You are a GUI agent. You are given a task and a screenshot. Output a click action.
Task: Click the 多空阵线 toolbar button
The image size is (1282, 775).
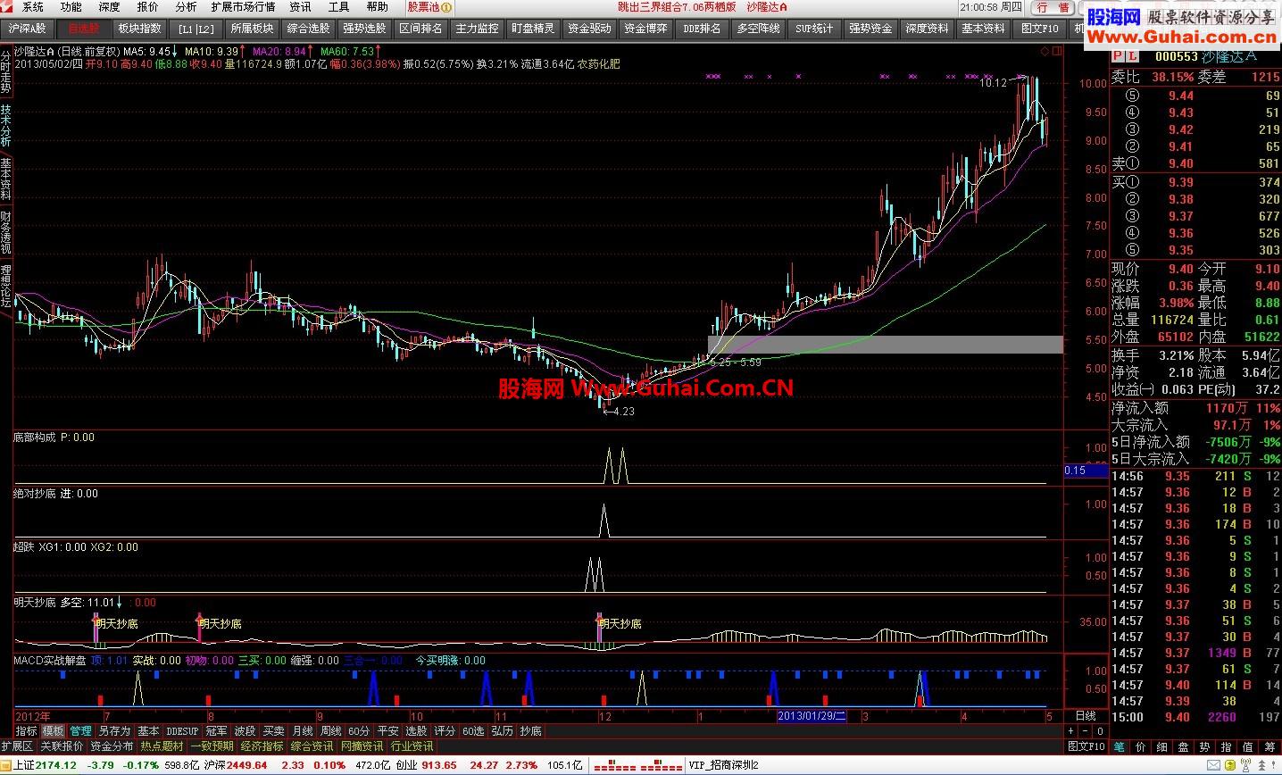(x=758, y=29)
